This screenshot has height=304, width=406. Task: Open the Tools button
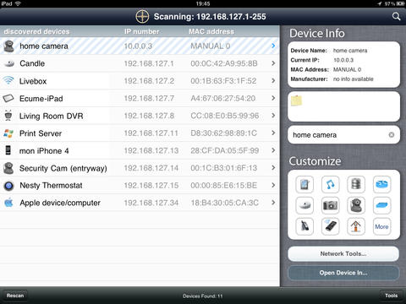[392, 296]
